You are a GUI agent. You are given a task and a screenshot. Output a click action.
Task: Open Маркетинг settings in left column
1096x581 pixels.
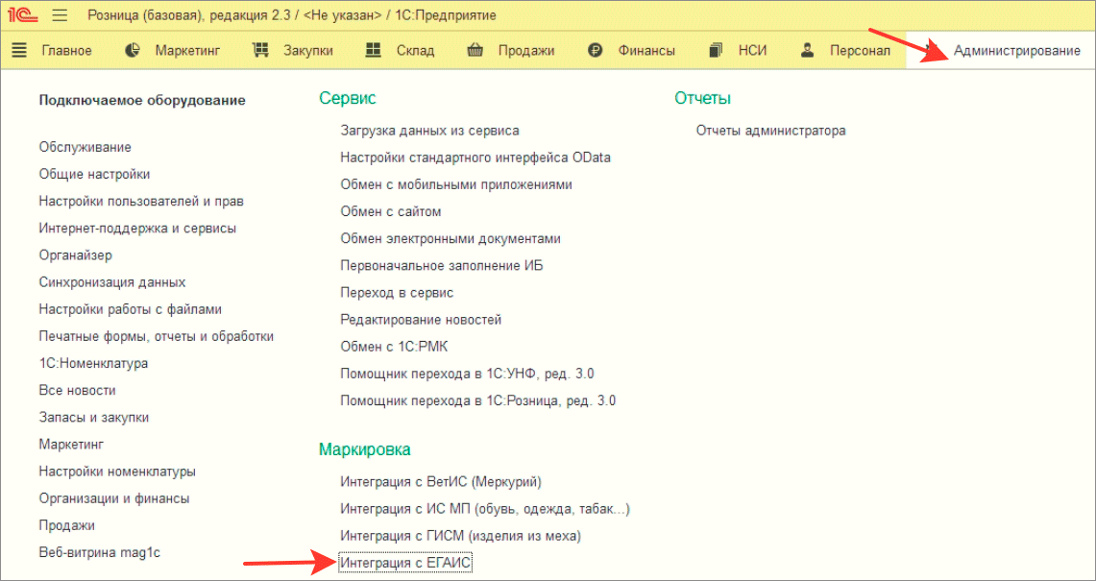point(71,444)
